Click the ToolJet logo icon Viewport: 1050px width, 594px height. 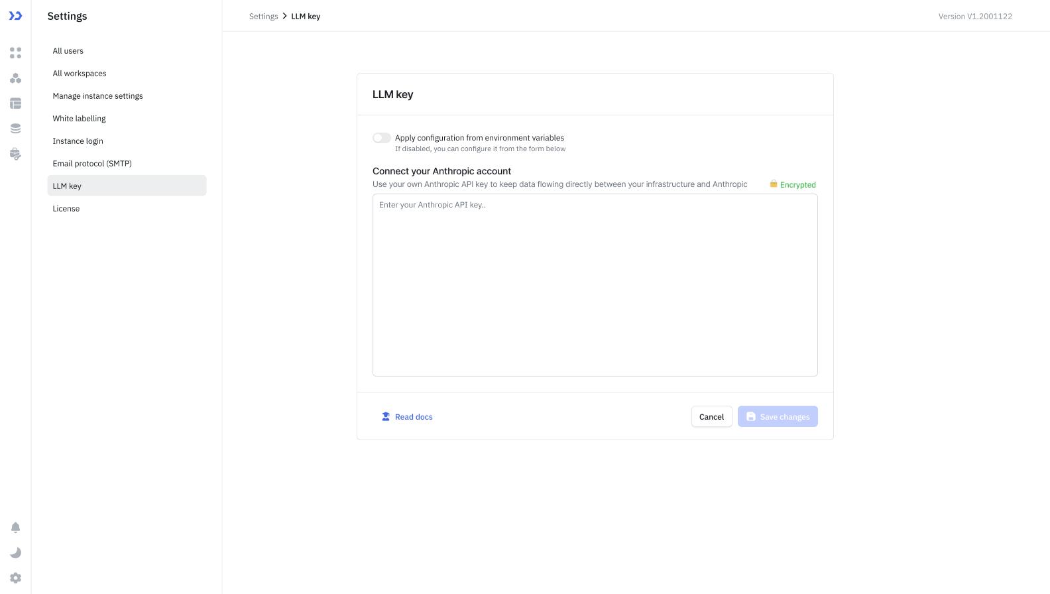tap(15, 16)
